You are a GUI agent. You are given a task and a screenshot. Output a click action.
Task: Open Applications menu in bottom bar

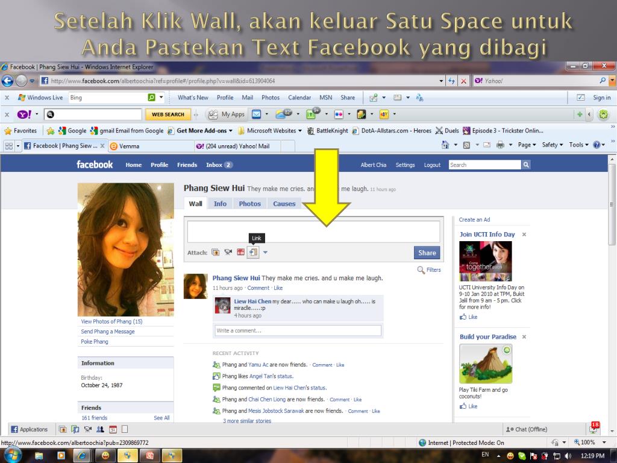30,429
